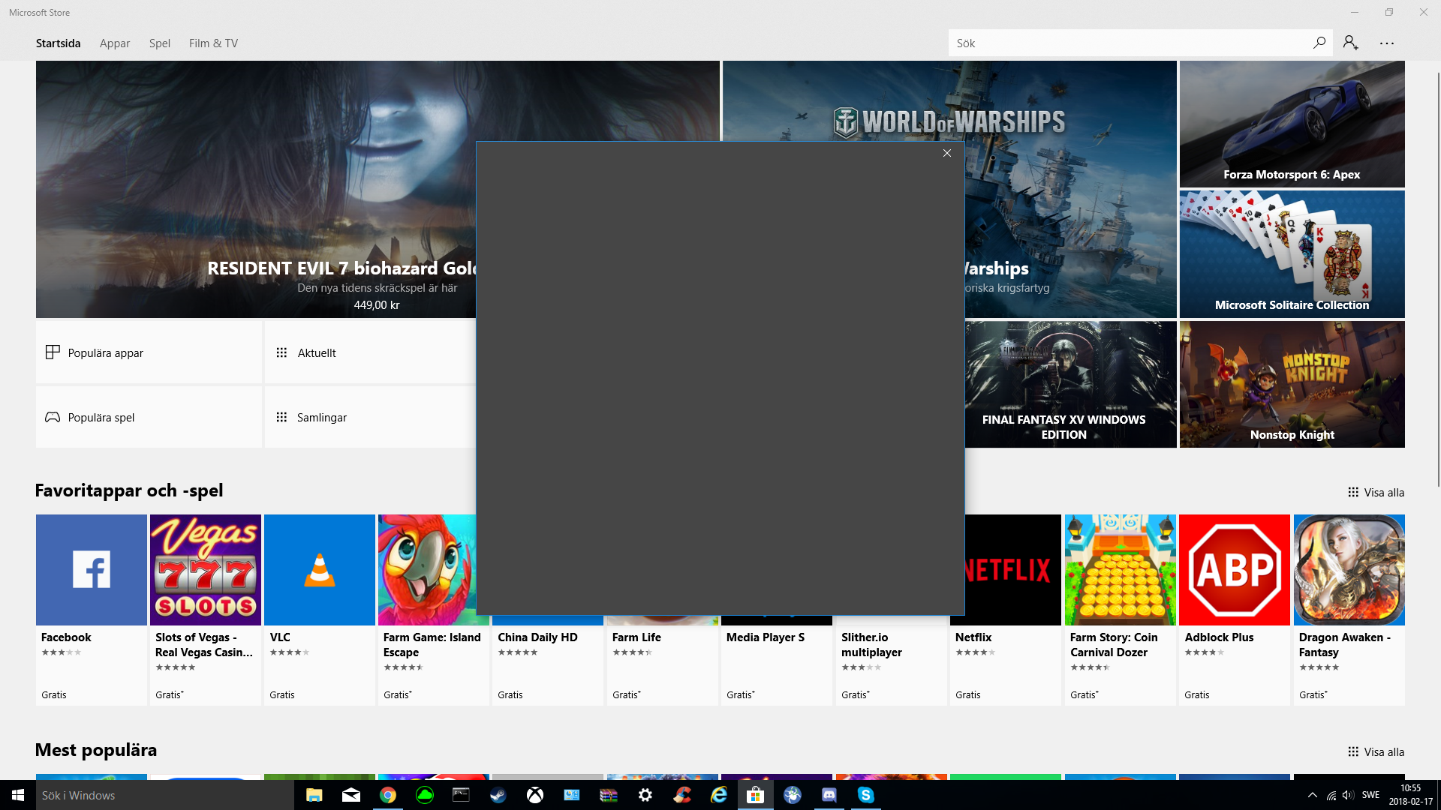
Task: Open the VLC app icon
Action: point(320,570)
